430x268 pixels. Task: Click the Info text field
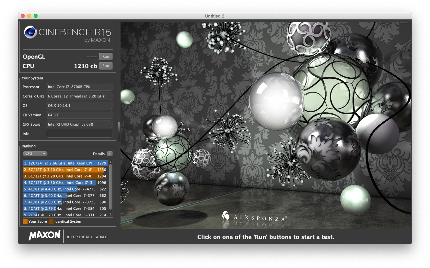click(x=79, y=134)
